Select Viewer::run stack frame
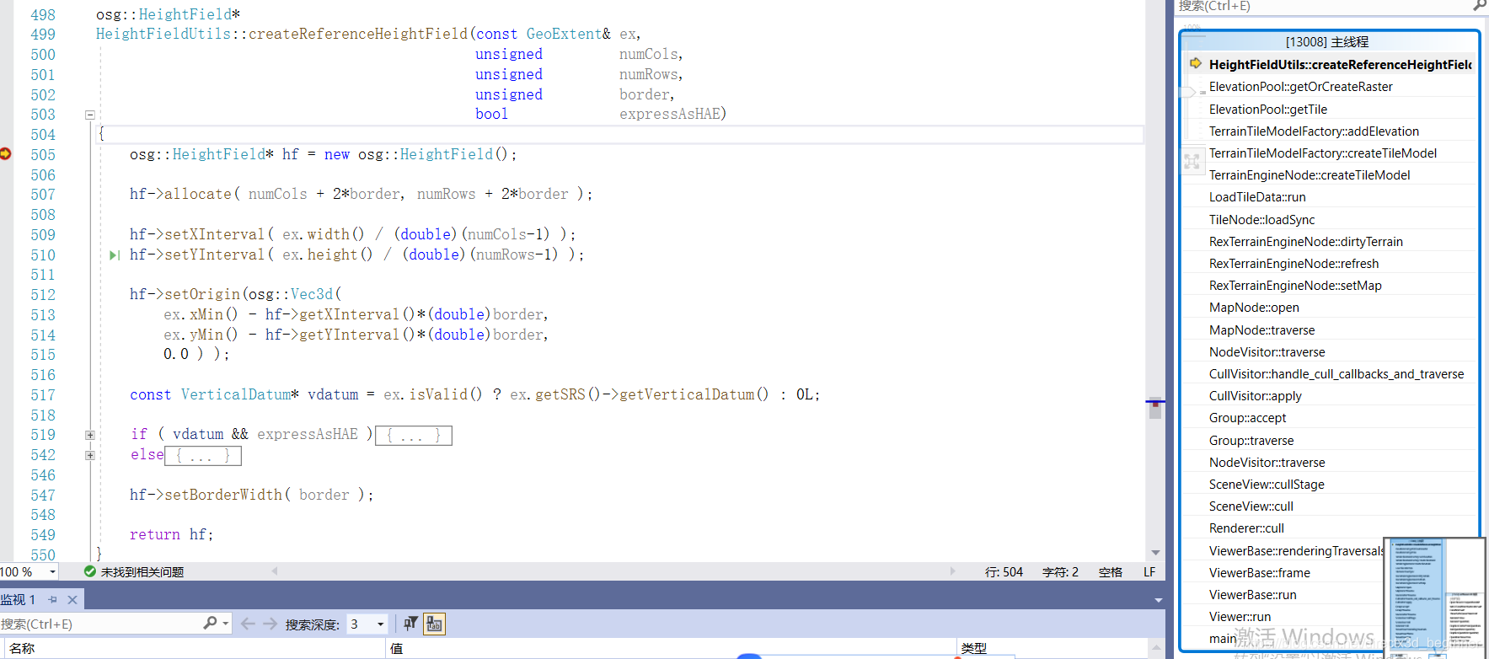This screenshot has height=659, width=1489. (1240, 617)
